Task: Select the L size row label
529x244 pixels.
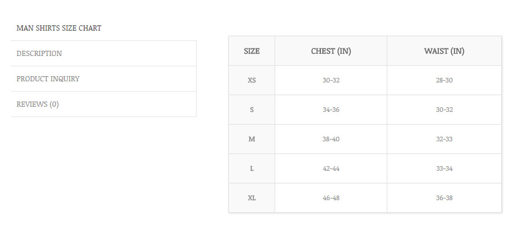Action: pos(251,169)
